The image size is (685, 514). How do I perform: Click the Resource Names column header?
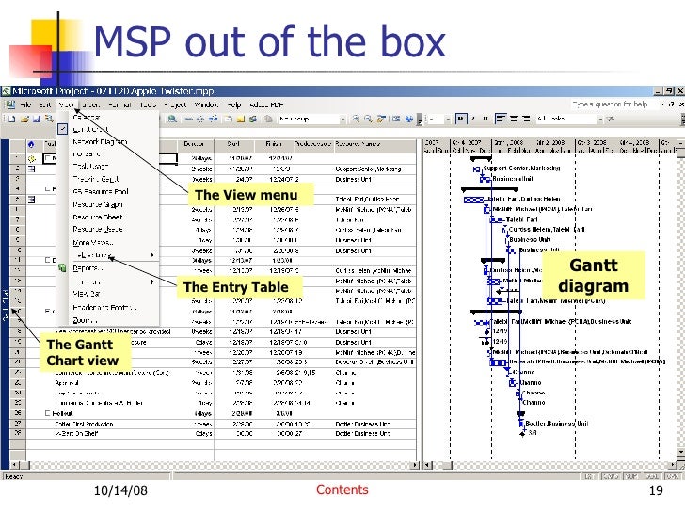click(x=374, y=144)
